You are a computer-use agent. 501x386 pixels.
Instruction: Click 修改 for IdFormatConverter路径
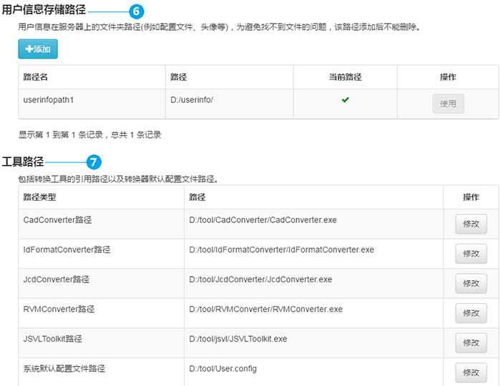[471, 254]
